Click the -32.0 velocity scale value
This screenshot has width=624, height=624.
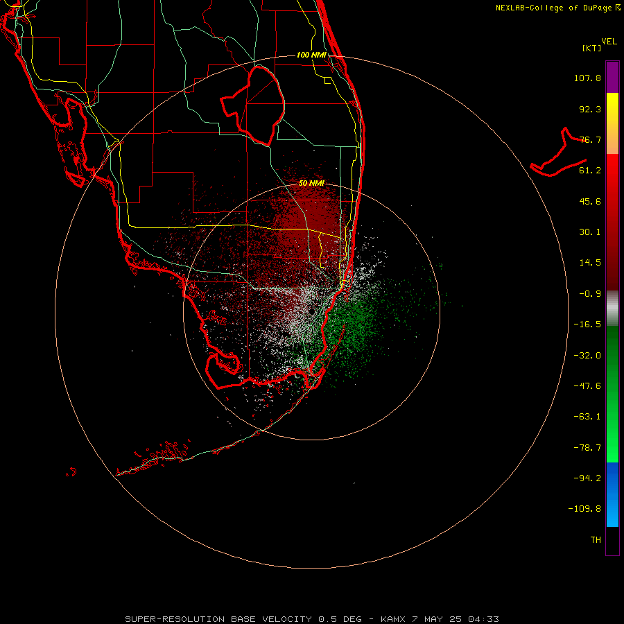(x=587, y=356)
